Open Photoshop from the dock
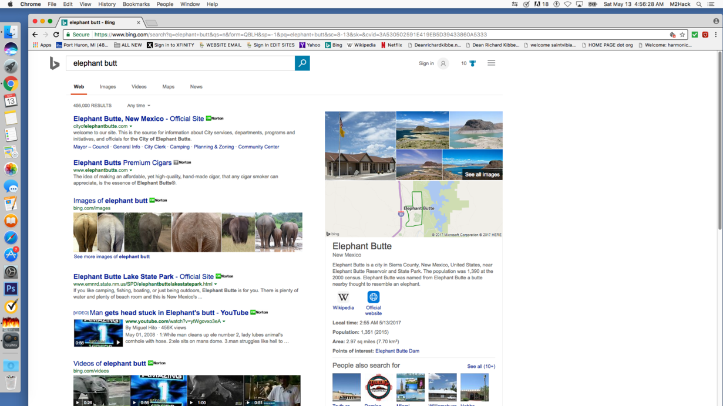 coord(11,289)
